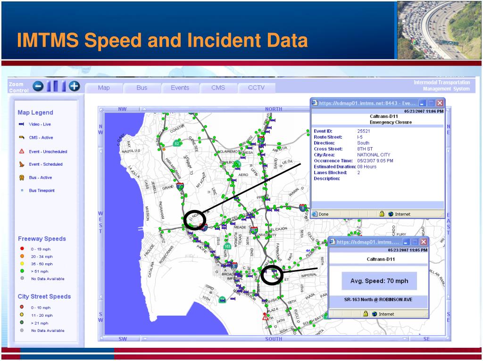Click the SR-52 route shield on map
This screenshot has width=483, height=361.
pos(176,143)
